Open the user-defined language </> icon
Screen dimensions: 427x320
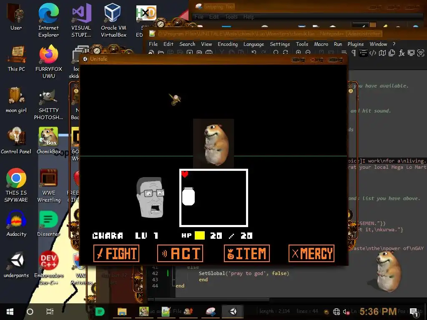click(x=373, y=53)
